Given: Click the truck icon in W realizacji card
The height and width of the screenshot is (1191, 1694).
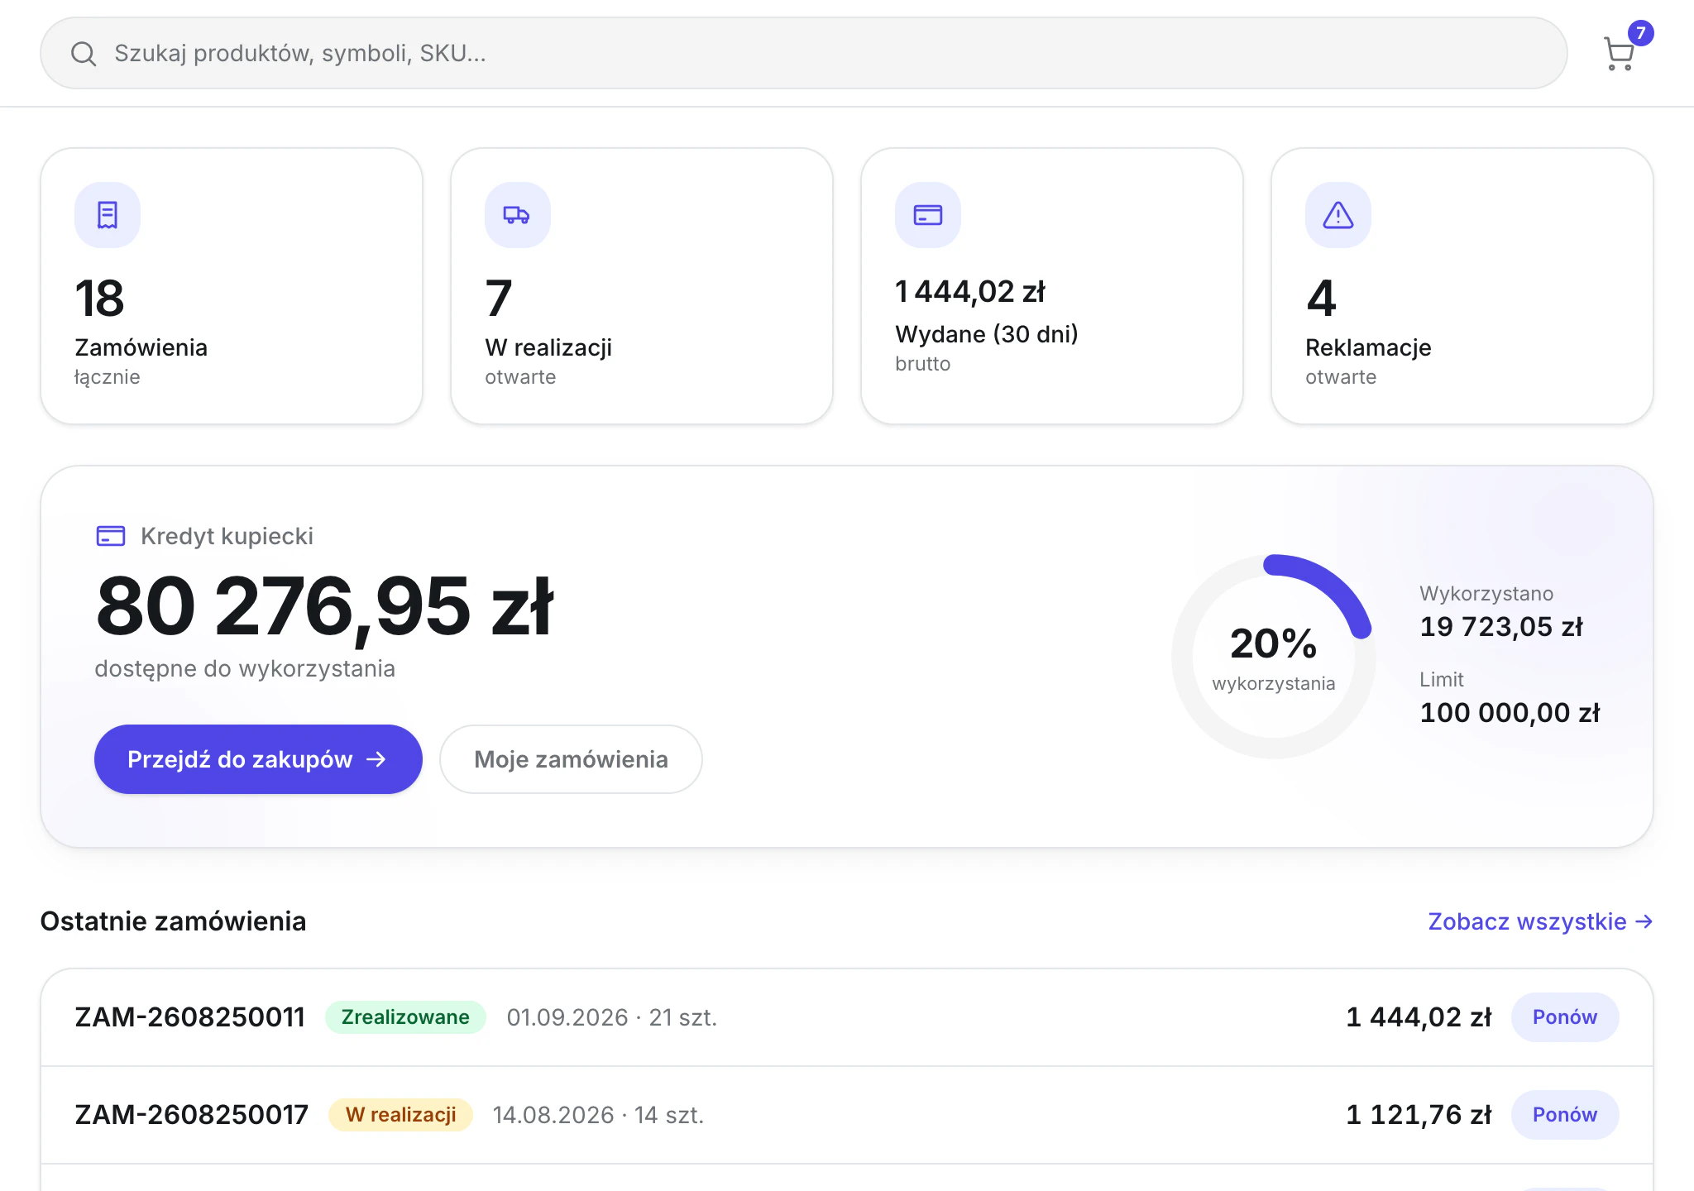Looking at the screenshot, I should click(x=518, y=215).
